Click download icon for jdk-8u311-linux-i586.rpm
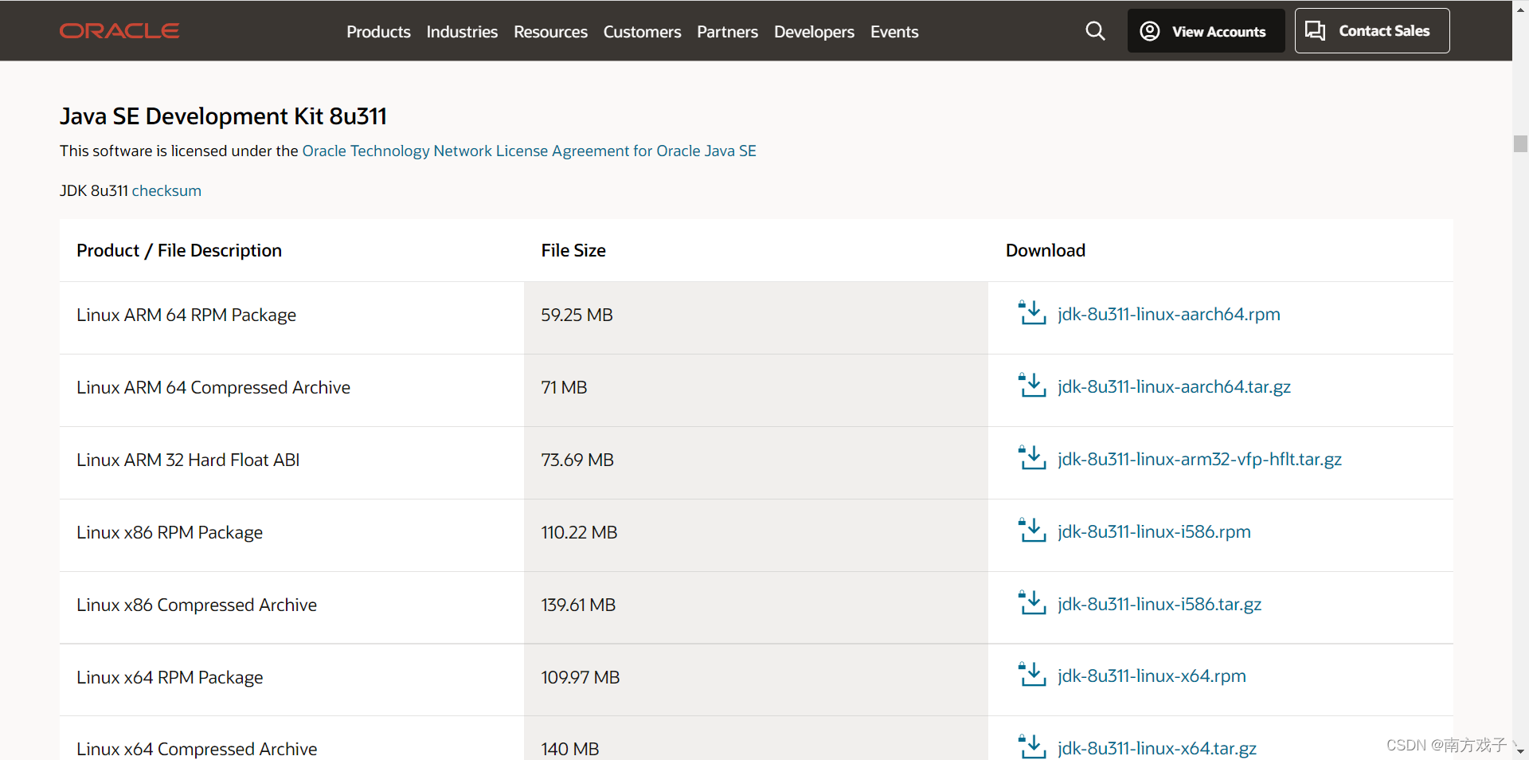The image size is (1529, 760). (1032, 531)
